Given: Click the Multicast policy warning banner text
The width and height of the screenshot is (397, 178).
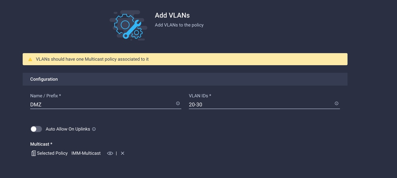Looking at the screenshot, I should (92, 59).
